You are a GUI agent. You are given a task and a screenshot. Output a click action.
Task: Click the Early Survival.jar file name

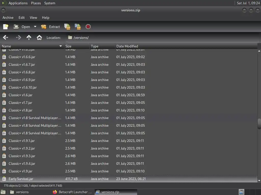(x=21, y=179)
